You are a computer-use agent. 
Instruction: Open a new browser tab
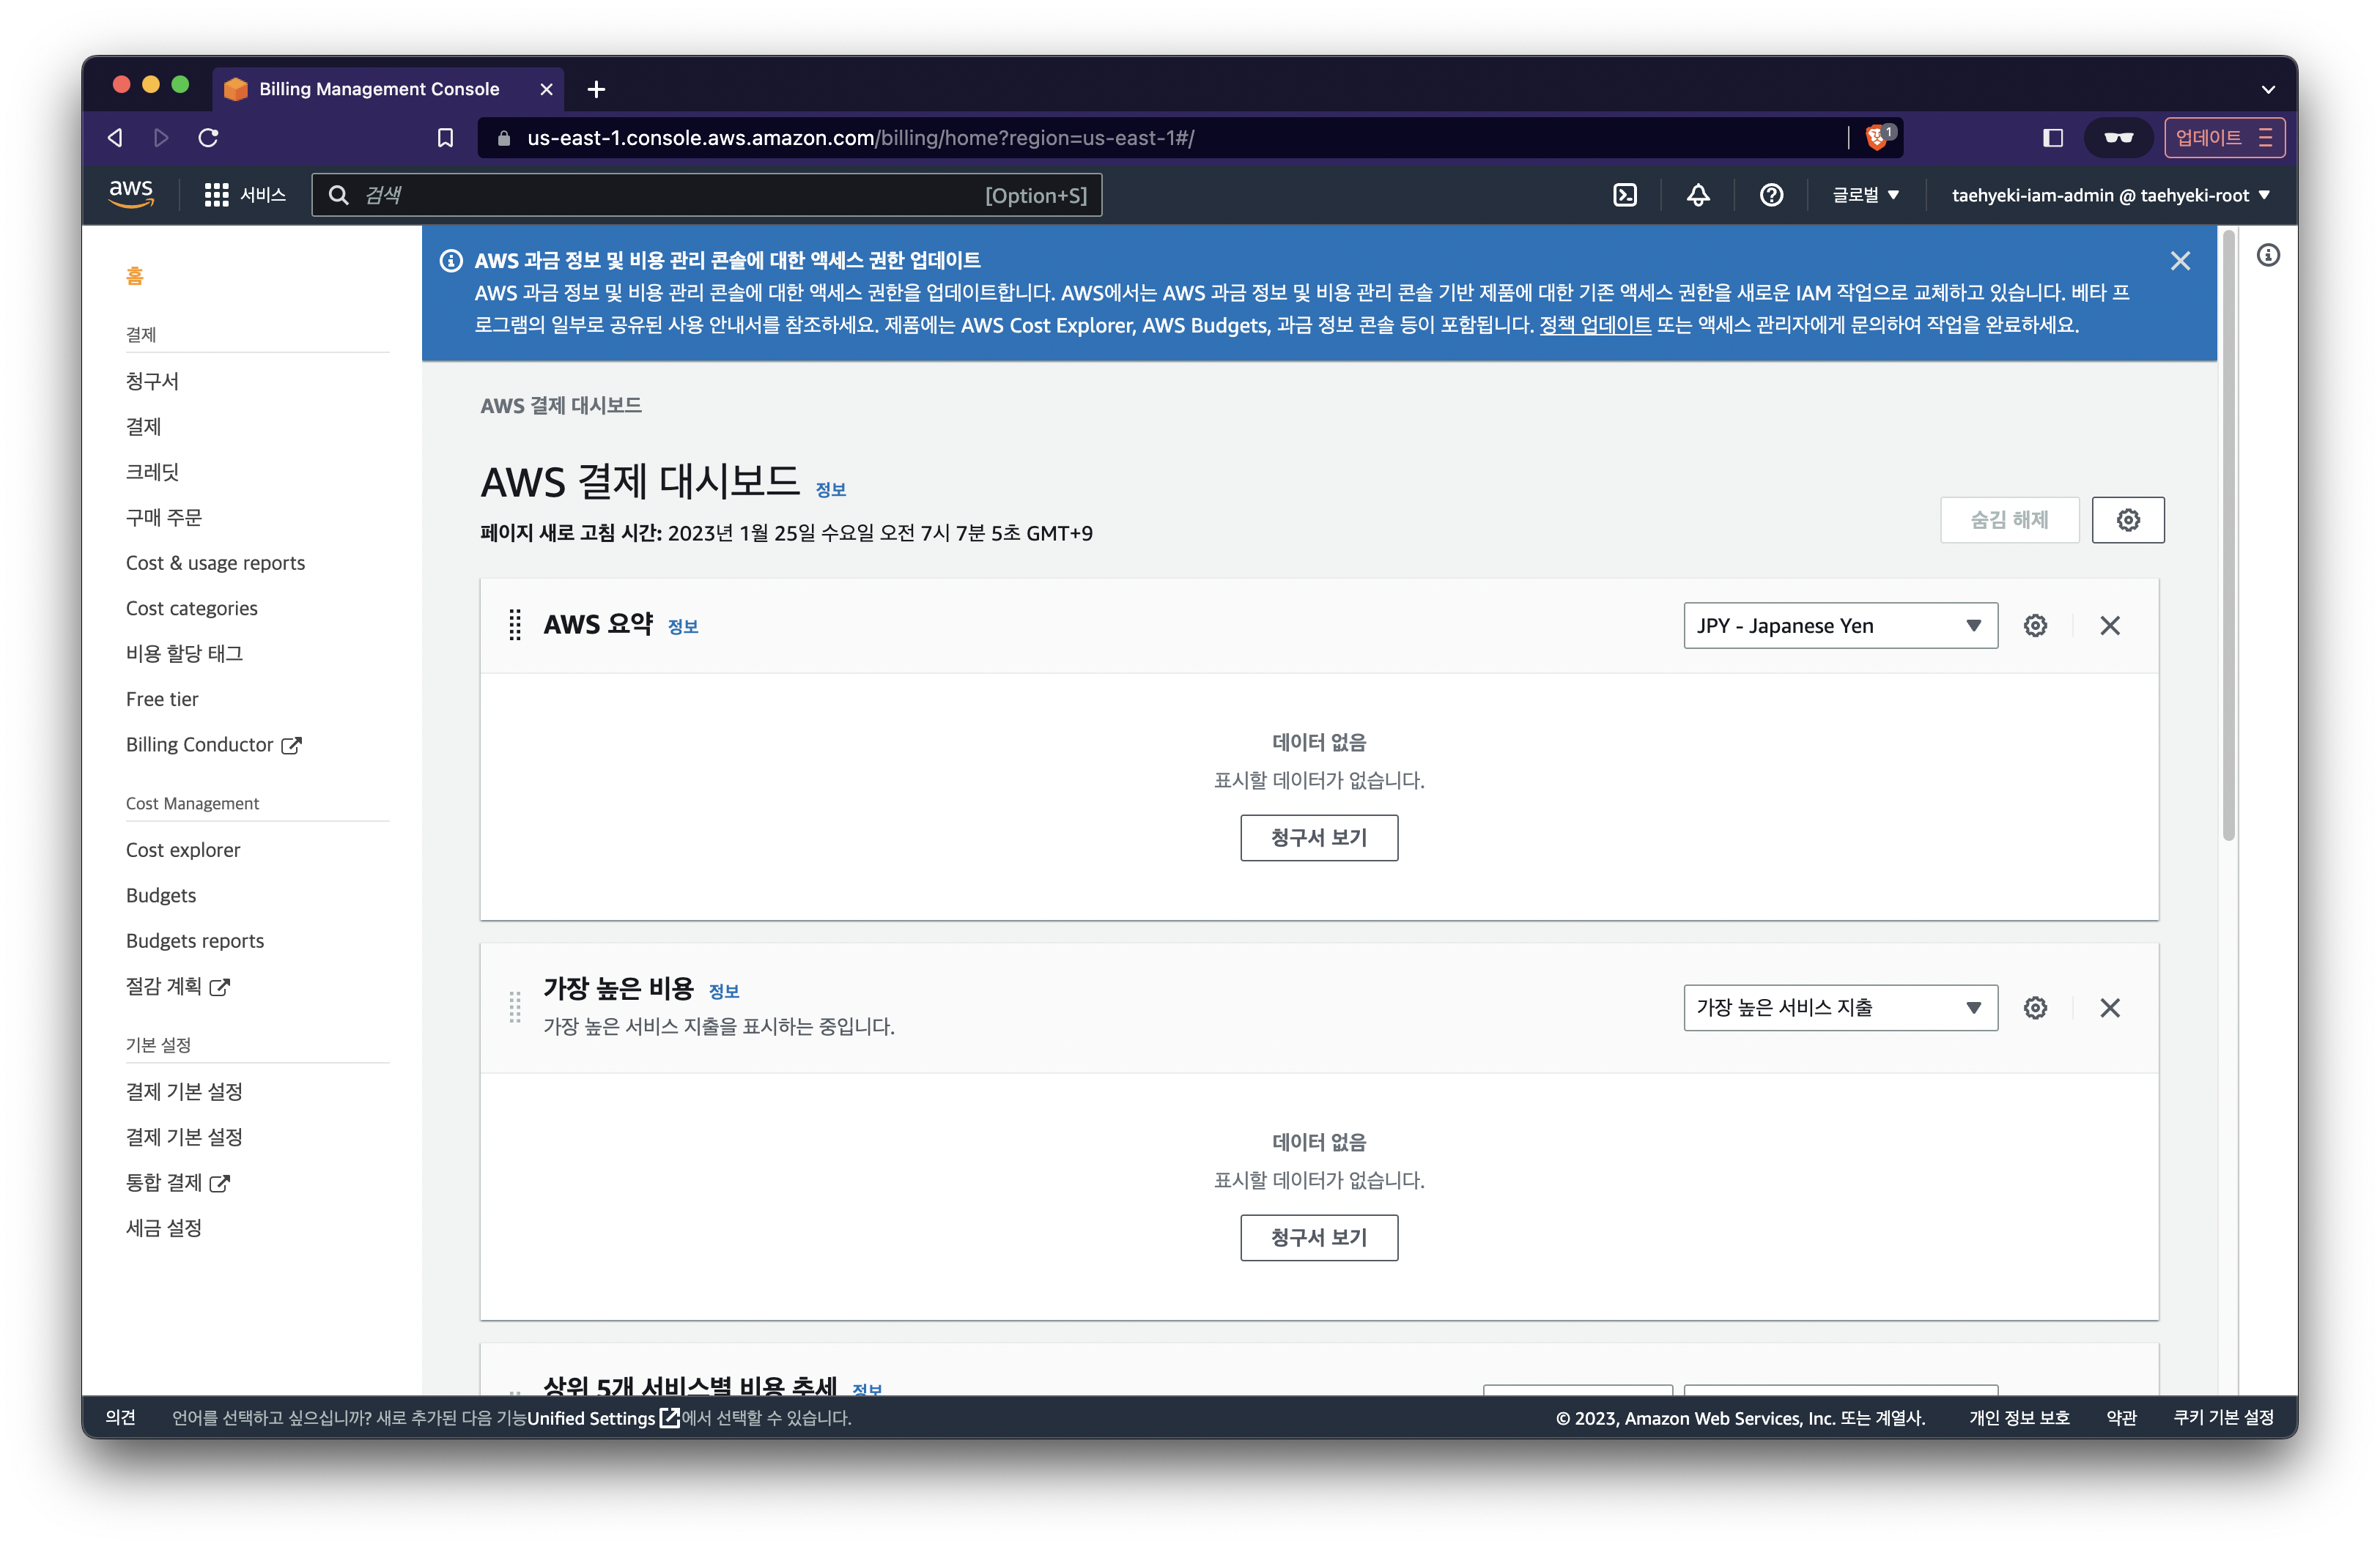[x=596, y=89]
